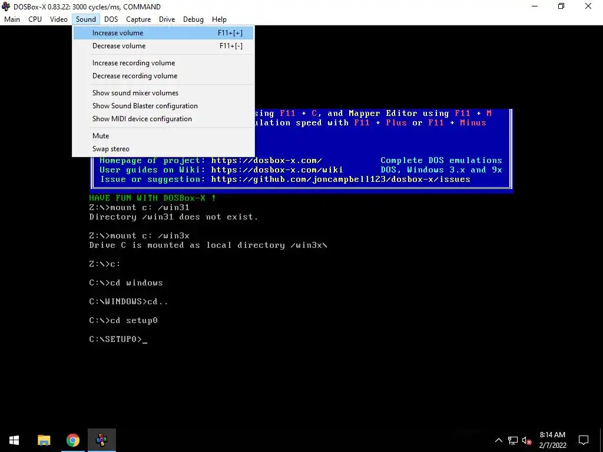Screen dimensions: 603x452
Task: Open the muted speaker tray icon
Action: point(527,440)
